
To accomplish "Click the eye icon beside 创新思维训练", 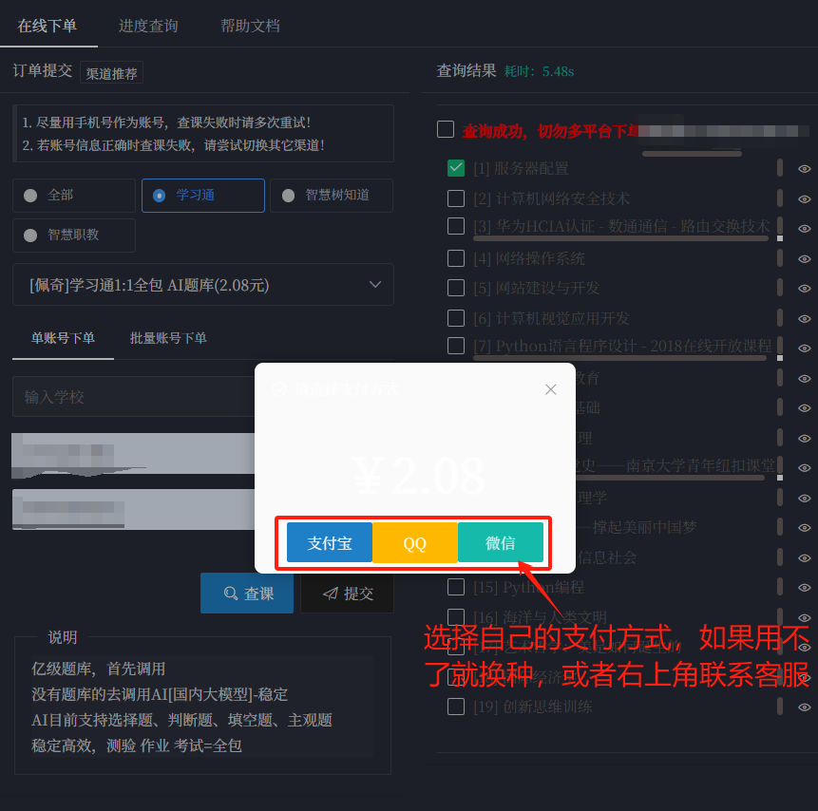I will point(805,707).
